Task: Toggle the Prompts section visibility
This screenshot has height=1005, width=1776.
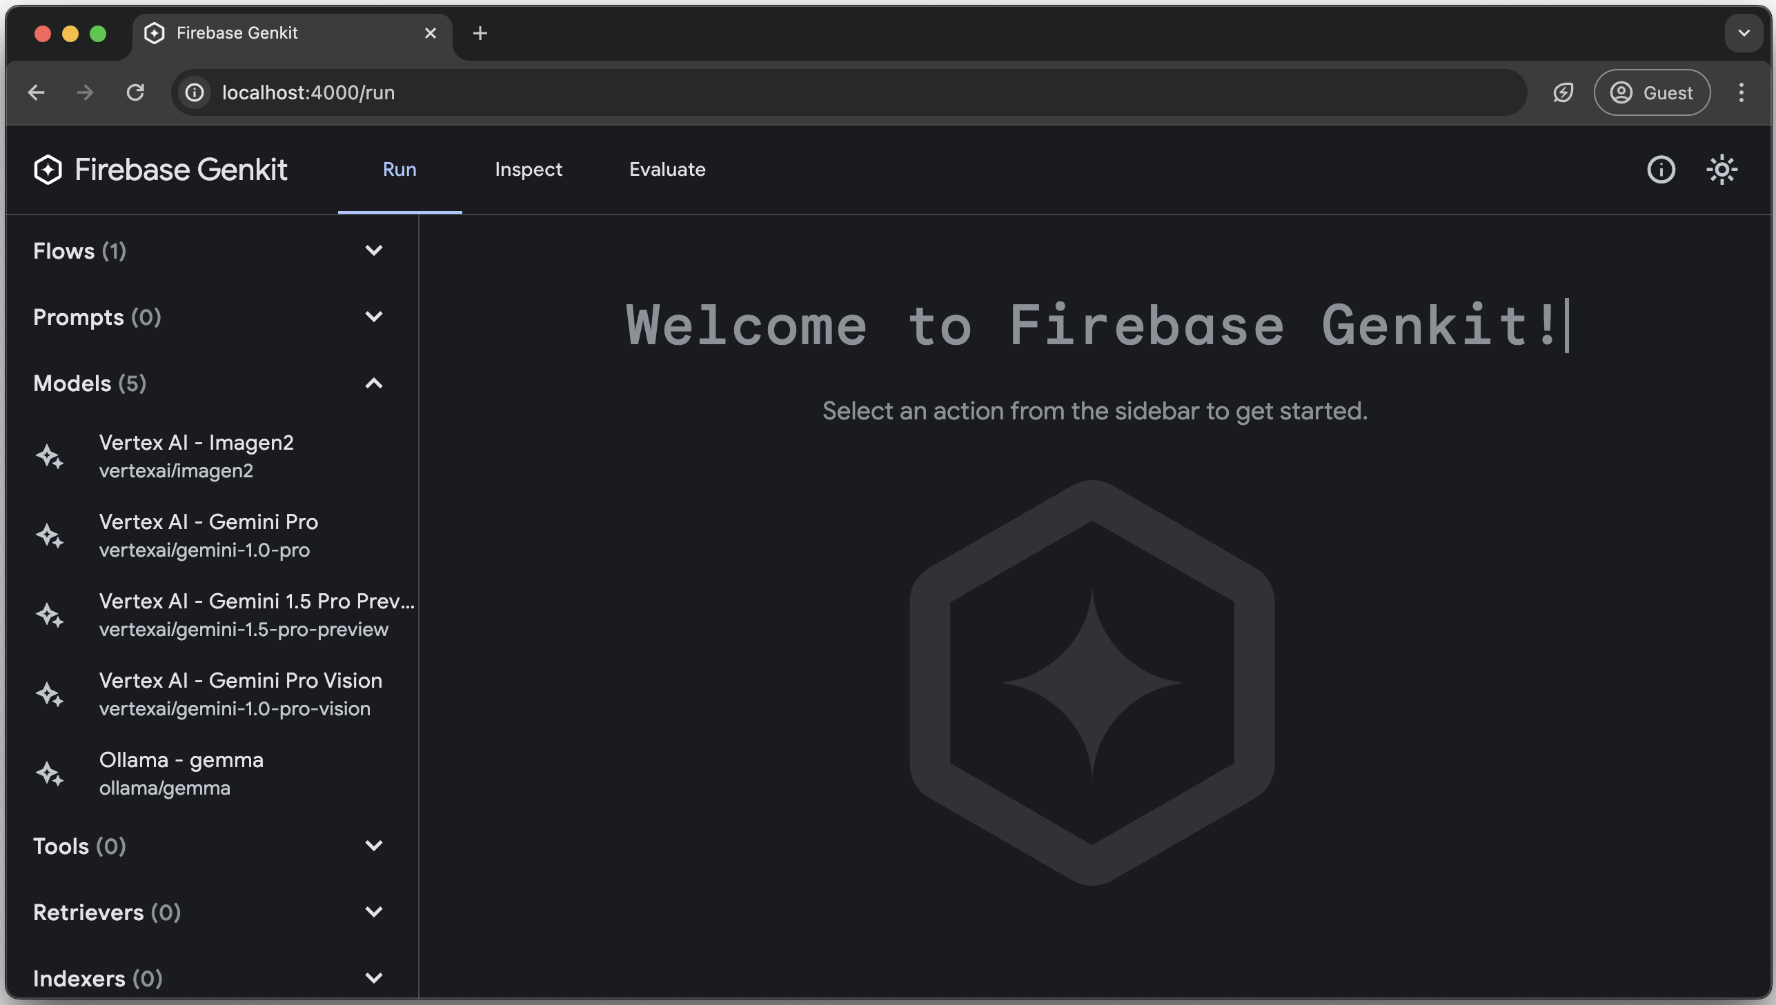Action: point(372,317)
